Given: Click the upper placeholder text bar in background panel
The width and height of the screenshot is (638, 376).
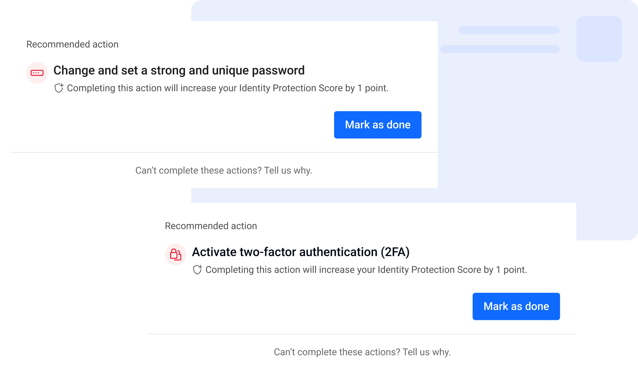Looking at the screenshot, I should tap(509, 30).
